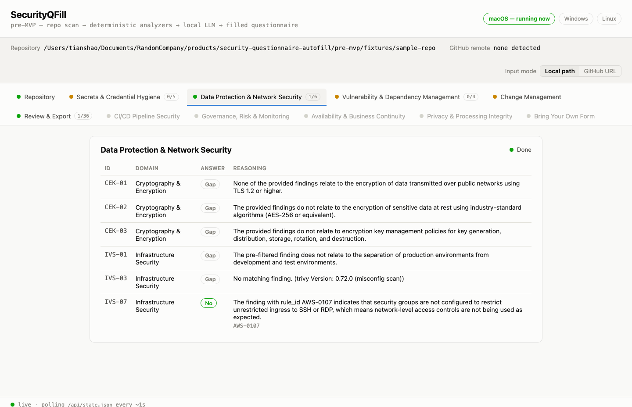Click the 0/5 badge on Secrets tab
632x407 pixels.
point(171,97)
